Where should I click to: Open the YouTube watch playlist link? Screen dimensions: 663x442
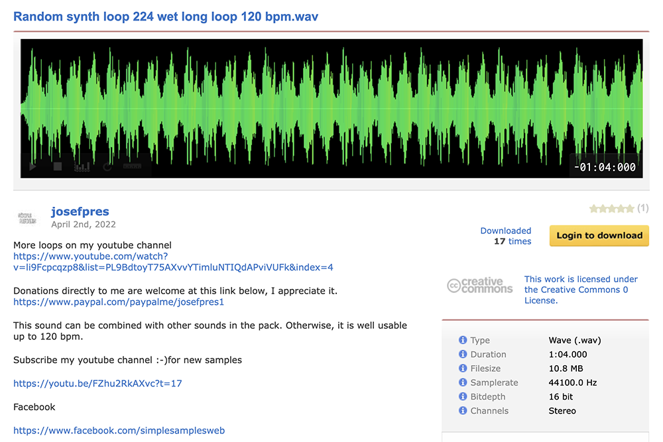173,262
